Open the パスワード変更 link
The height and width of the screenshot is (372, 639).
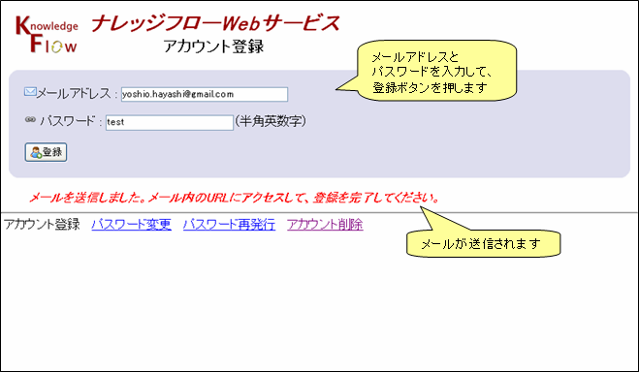(x=131, y=224)
